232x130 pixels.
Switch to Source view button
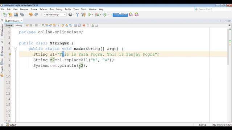click(9, 25)
